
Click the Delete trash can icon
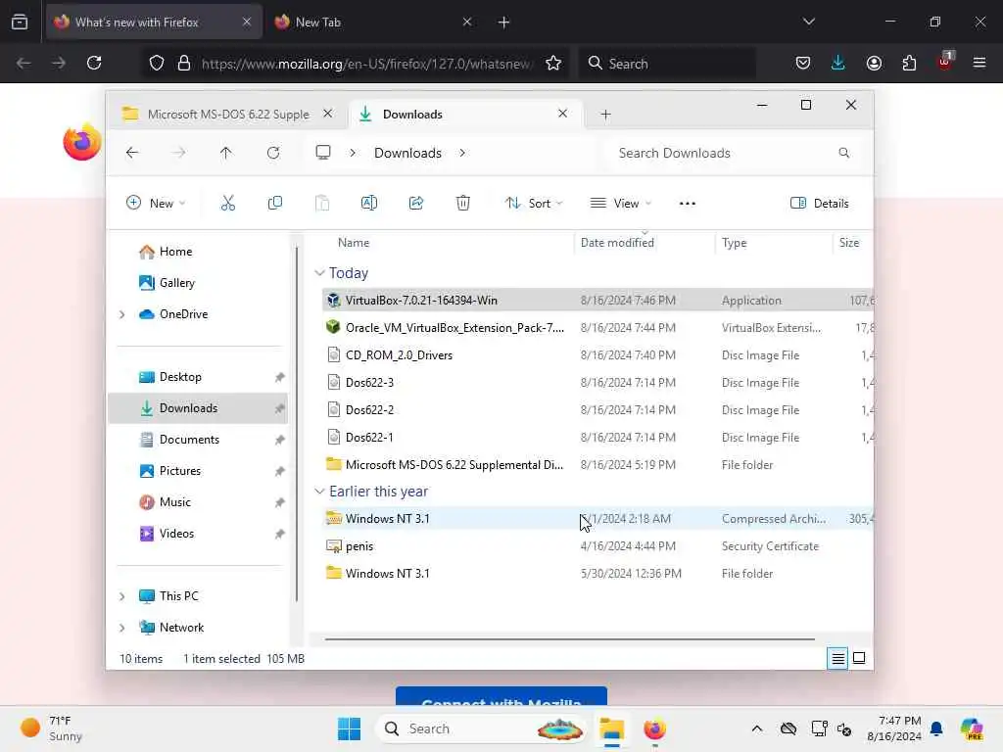point(463,204)
